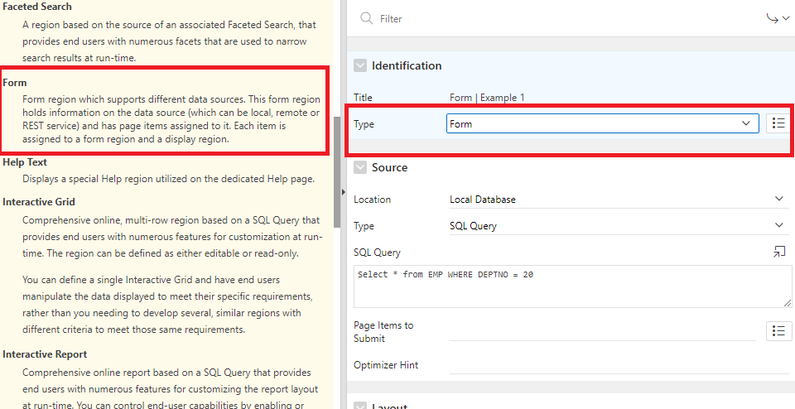Open the Source Type dropdown set to SQL Query
795x409 pixels.
click(617, 226)
